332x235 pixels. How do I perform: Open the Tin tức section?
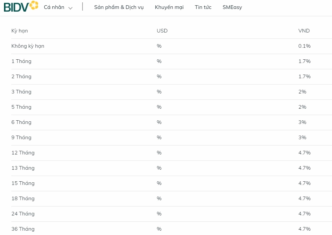pyautogui.click(x=203, y=7)
